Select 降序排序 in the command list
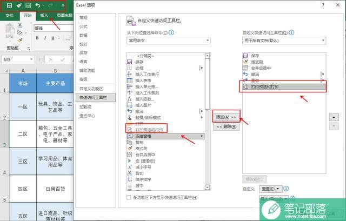The height and width of the screenshot is (221, 346). (x=165, y=179)
